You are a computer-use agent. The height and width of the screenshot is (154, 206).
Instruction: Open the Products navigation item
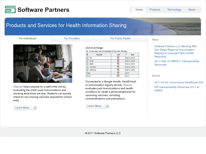tap(155, 10)
